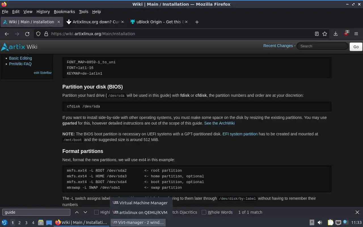Open the uBlock Origin extension icon
This screenshot has width=363, height=227.
[346, 33]
